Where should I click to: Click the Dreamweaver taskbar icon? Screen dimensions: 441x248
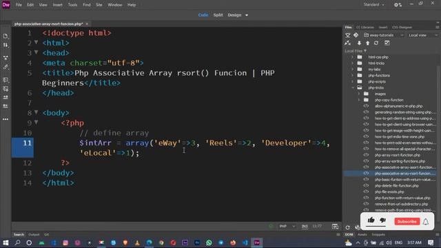(257, 242)
